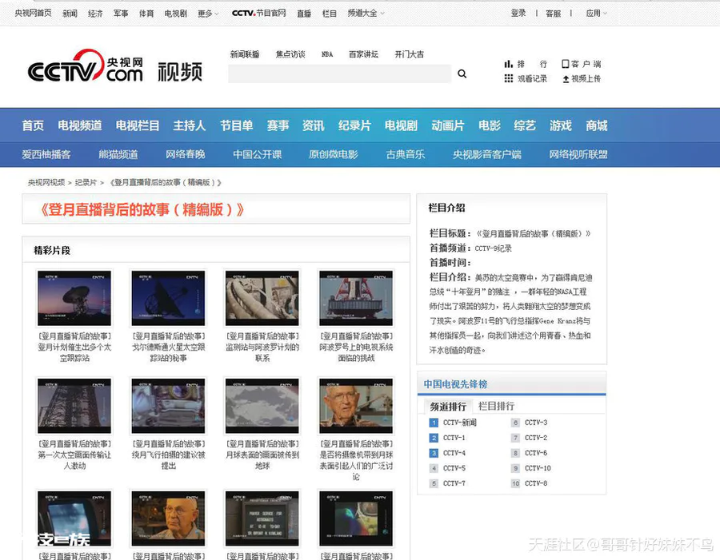Viewport: 720px width, 560px height.
Task: Open 熊猫频道 in sub navigation
Action: pyautogui.click(x=118, y=154)
